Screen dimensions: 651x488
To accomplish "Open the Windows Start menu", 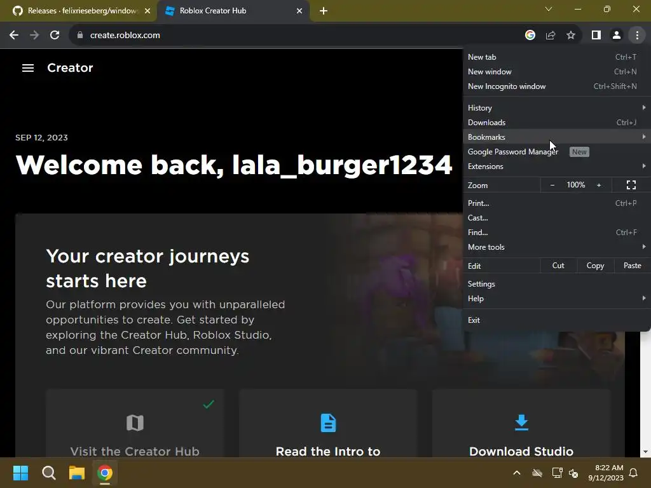I will tap(20, 473).
